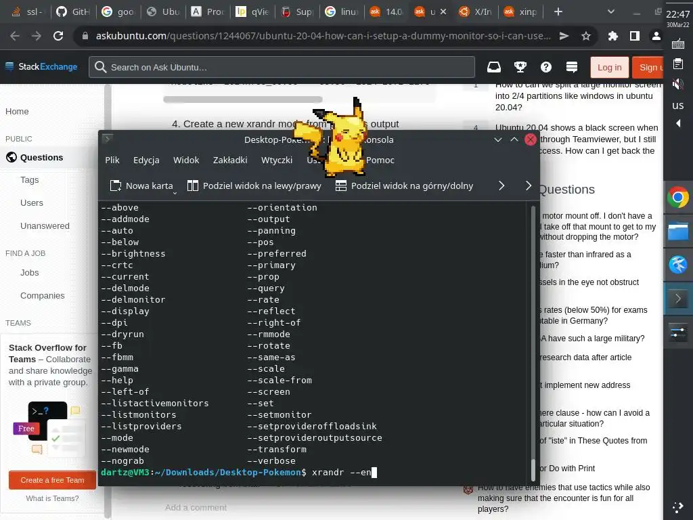Share this page using the send icon

click(x=564, y=36)
